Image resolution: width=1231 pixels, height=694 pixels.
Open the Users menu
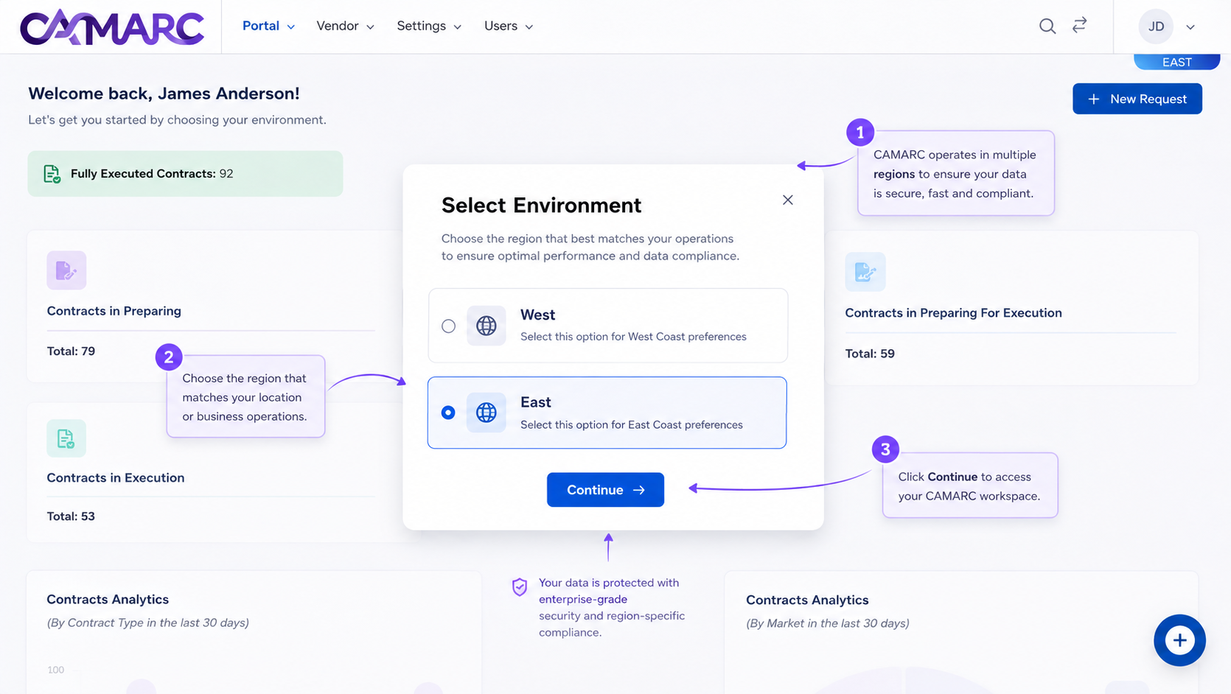pyautogui.click(x=509, y=26)
